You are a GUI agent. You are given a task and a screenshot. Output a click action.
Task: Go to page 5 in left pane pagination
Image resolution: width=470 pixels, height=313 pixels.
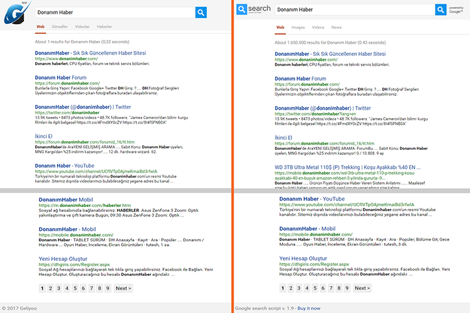(75, 289)
